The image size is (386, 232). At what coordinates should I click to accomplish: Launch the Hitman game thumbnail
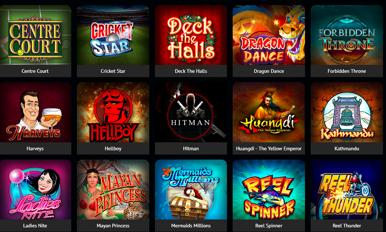[191, 112]
